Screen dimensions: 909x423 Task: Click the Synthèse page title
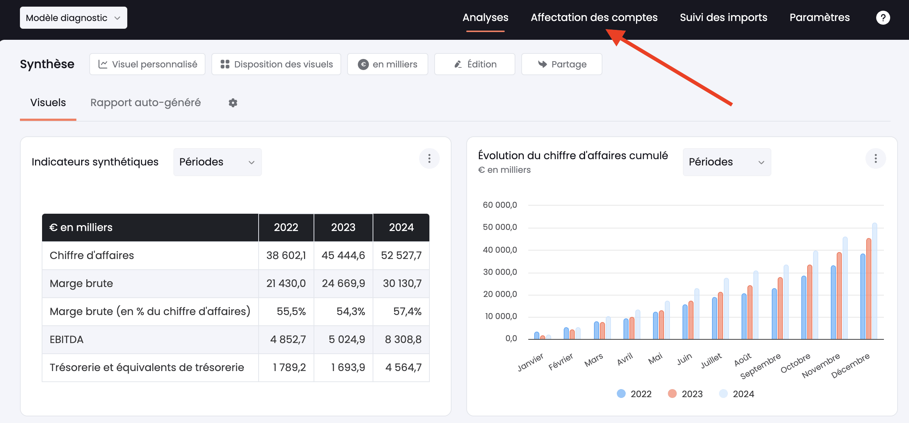click(x=47, y=64)
